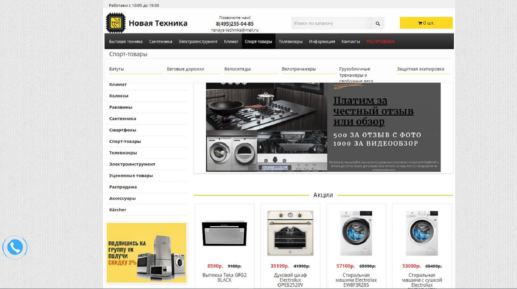Viewport: 517px width, 289px height.
Task: Choose Беговые дорожки submenu link
Action: coord(185,69)
